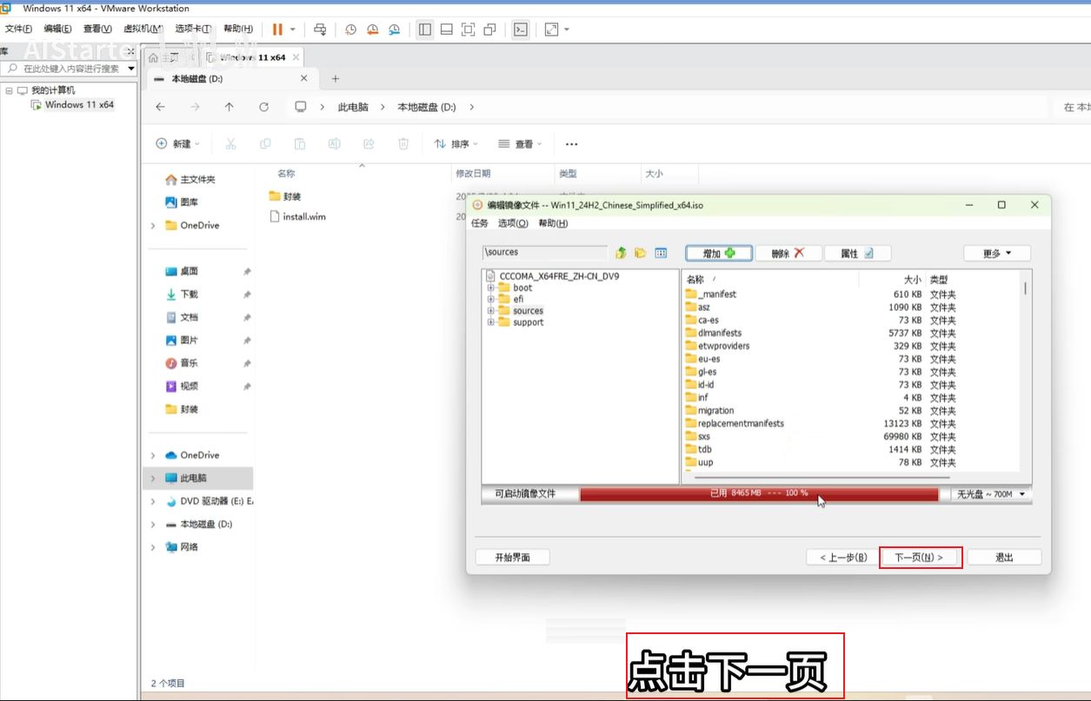Open the 虚拟机(M) menu in VMware

(143, 30)
